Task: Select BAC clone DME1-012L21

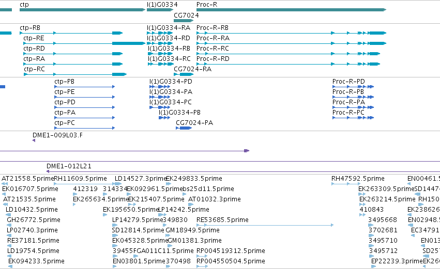Action: pos(69,166)
